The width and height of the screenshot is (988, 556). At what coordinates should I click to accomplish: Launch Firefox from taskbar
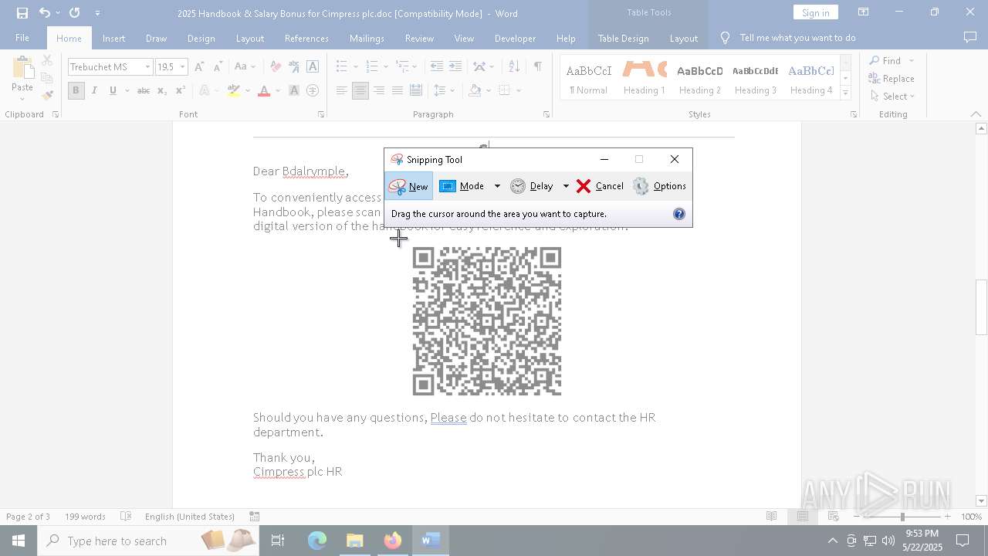[393, 541]
